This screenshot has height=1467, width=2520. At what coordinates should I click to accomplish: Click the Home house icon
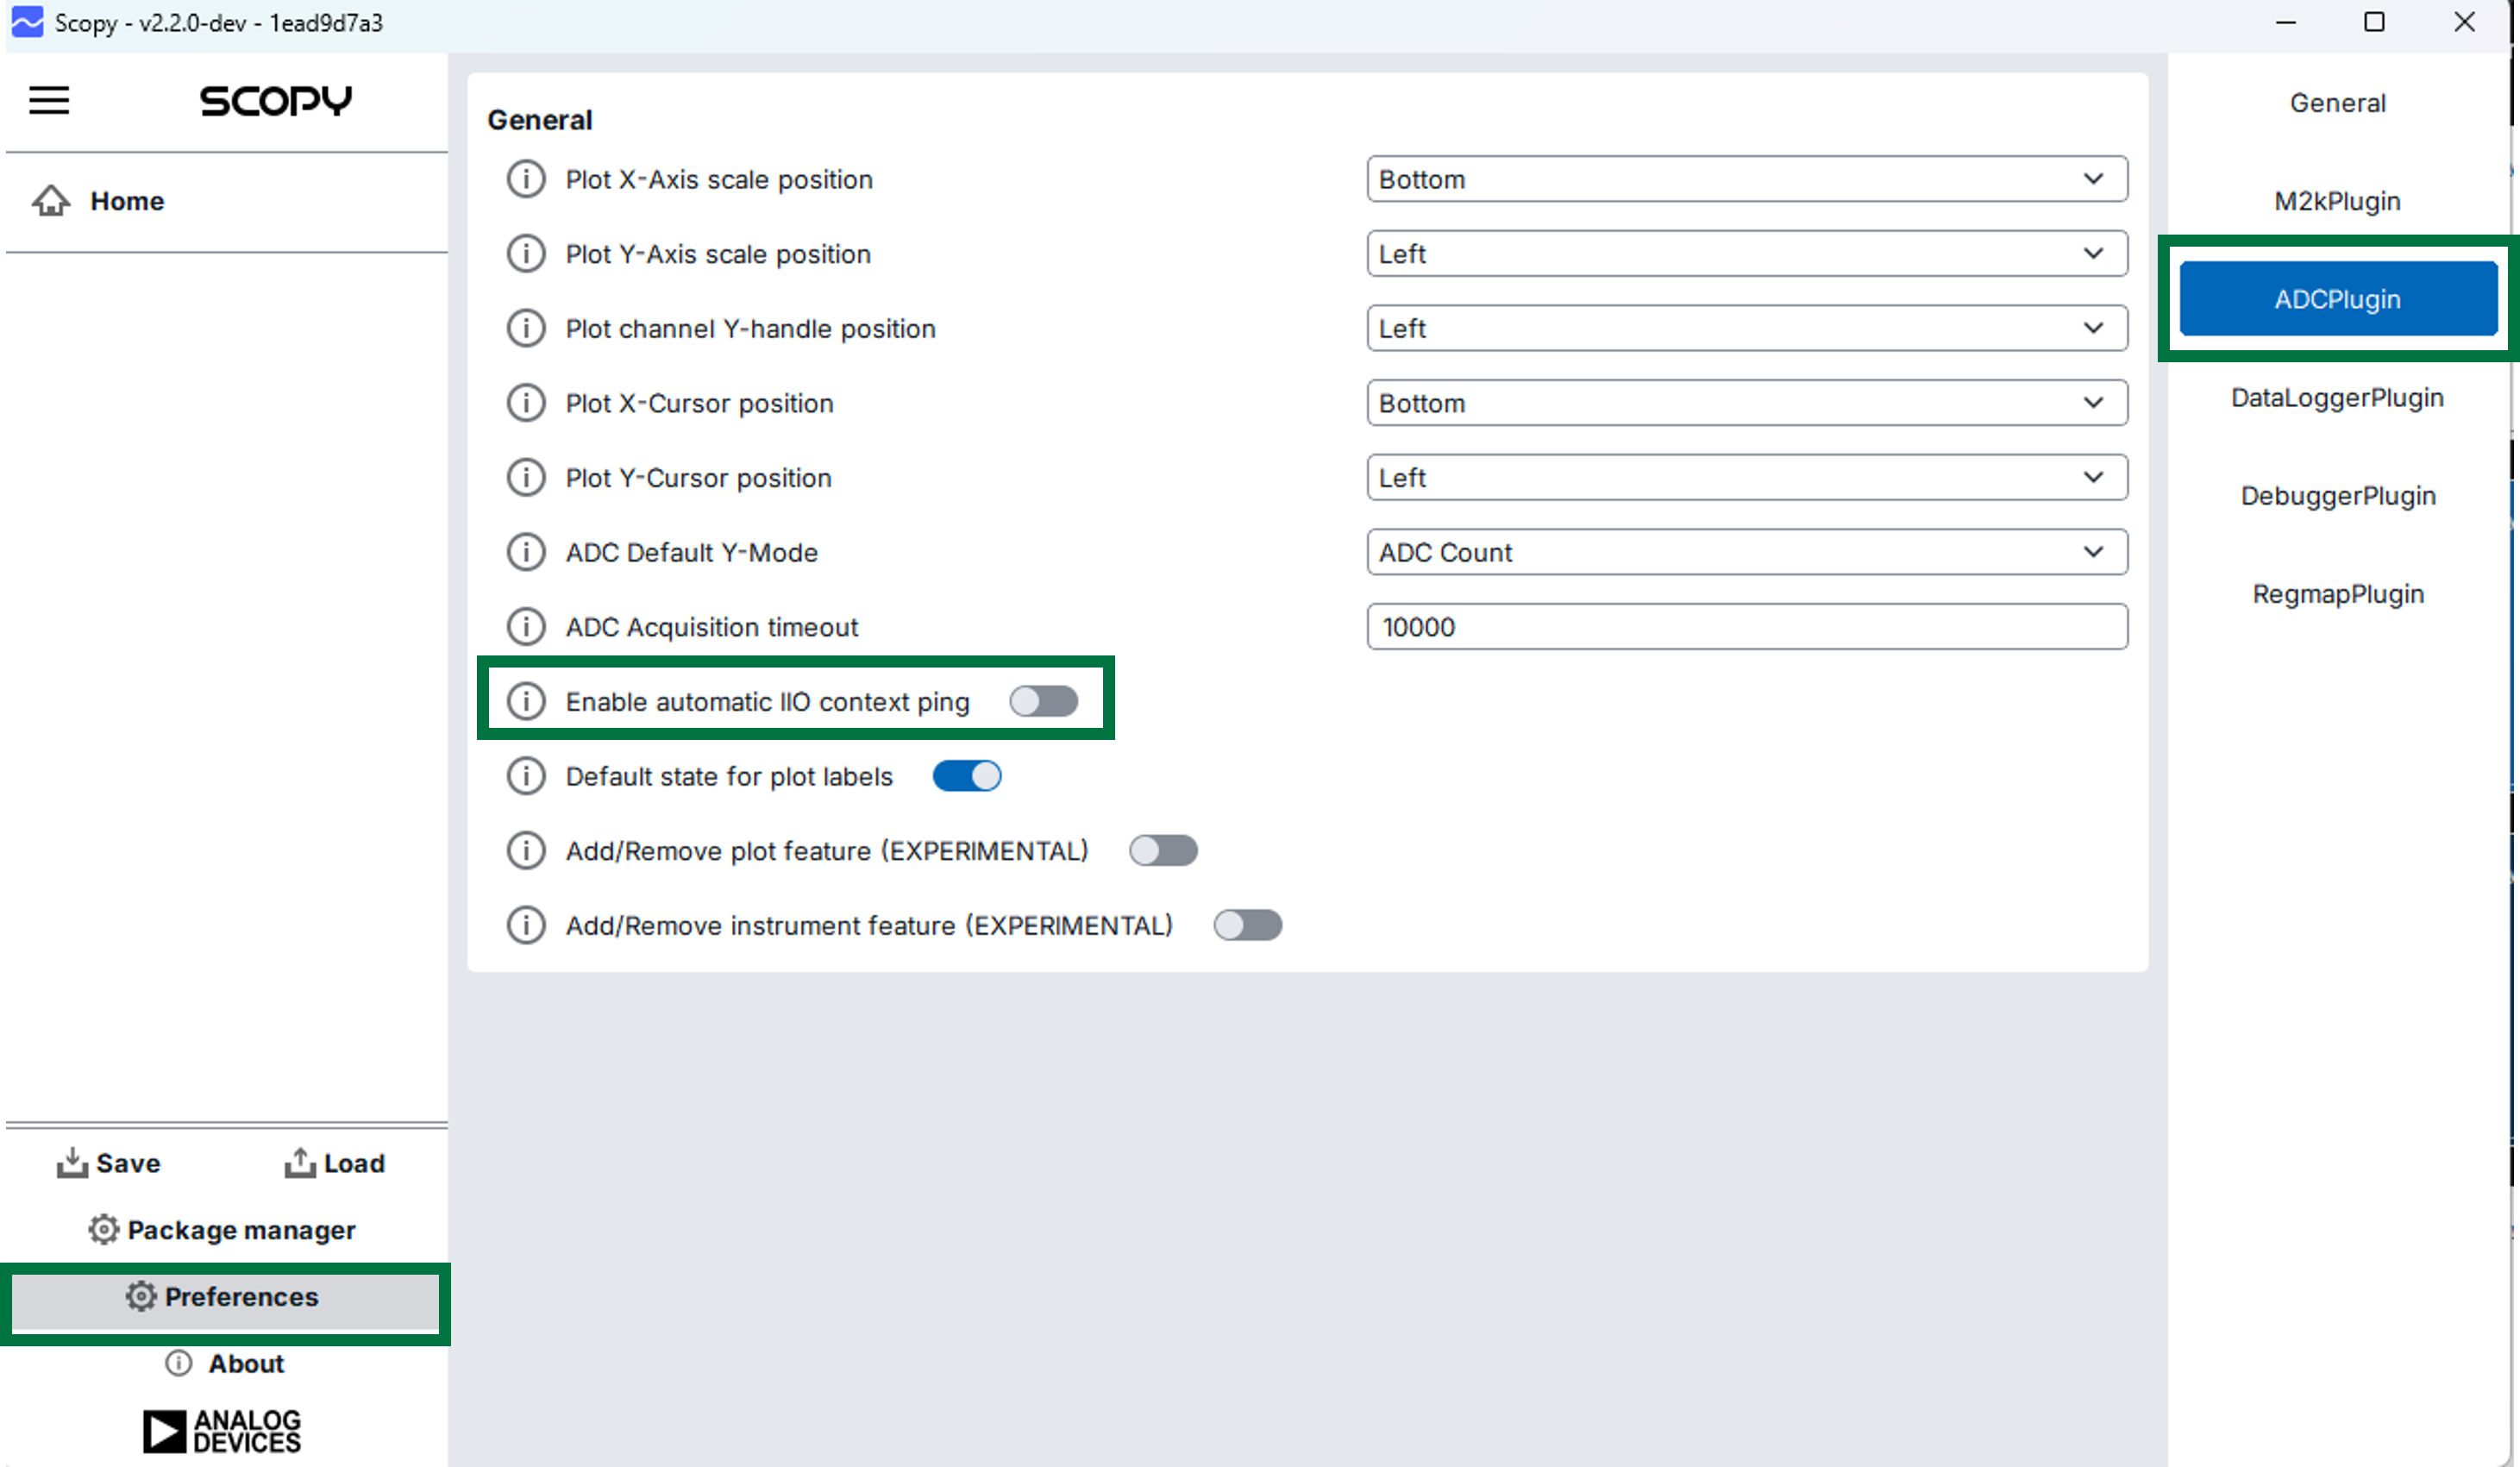[x=51, y=201]
